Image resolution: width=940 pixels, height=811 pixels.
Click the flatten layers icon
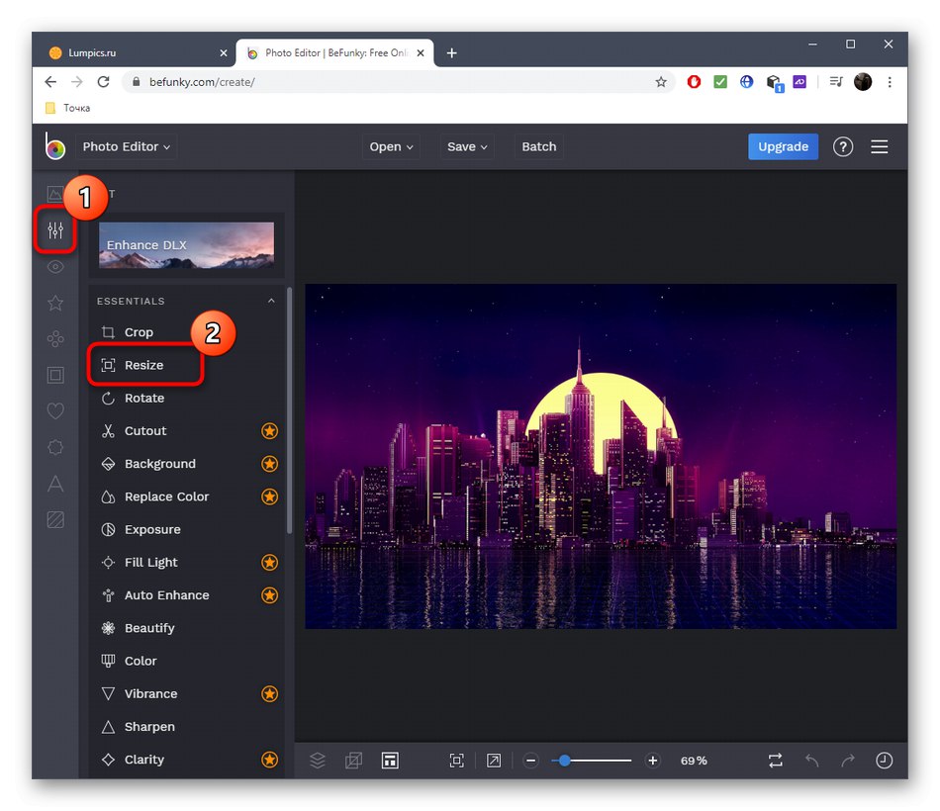click(x=353, y=760)
